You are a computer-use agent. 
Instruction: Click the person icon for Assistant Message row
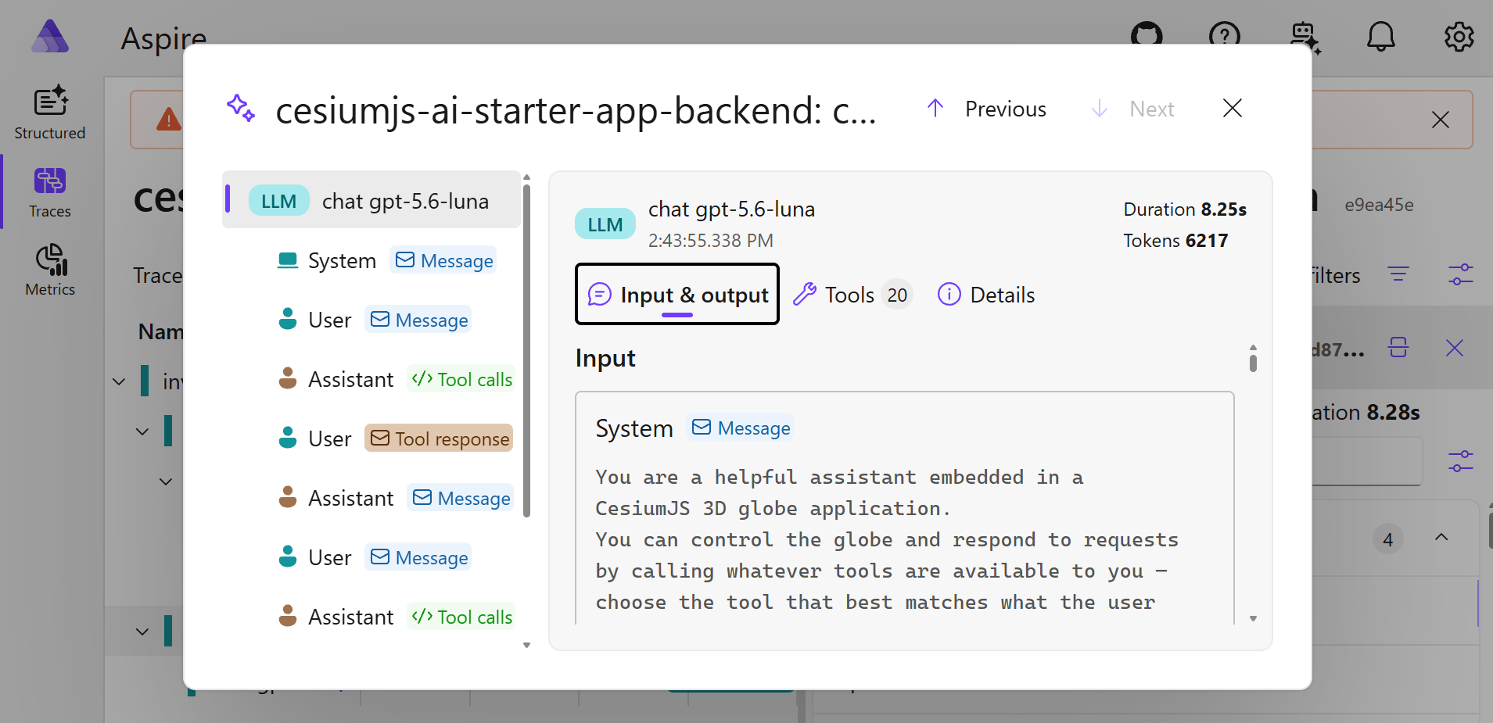(288, 498)
